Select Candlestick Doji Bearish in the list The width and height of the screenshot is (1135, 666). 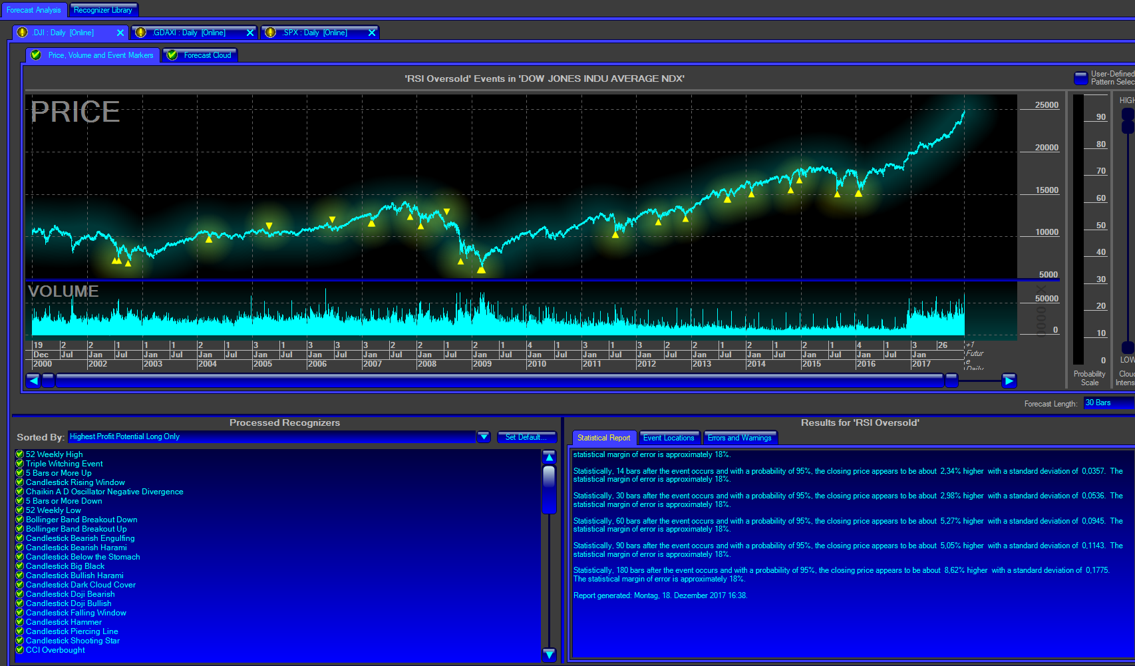point(71,594)
